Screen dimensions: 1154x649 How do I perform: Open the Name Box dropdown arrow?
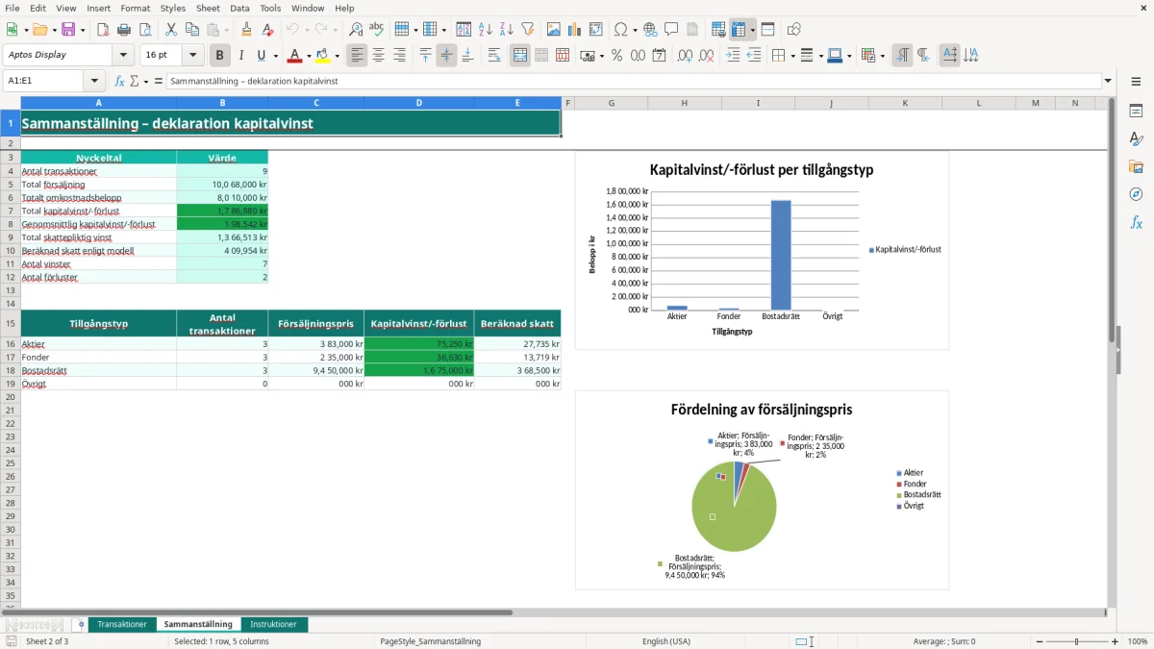pyautogui.click(x=94, y=81)
